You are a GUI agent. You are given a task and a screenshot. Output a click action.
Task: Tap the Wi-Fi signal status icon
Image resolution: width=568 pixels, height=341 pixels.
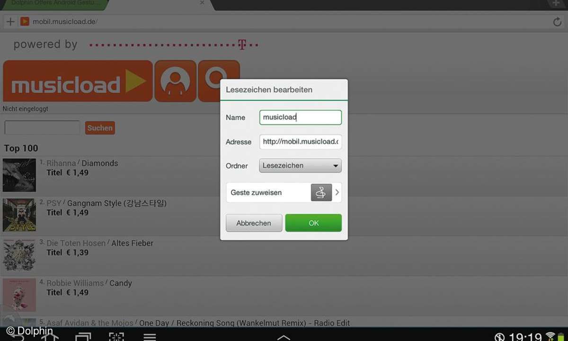coord(550,337)
